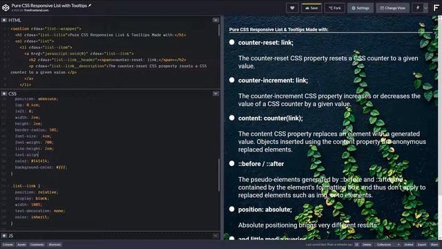
Task: Open pen Settings
Action: [361, 8]
